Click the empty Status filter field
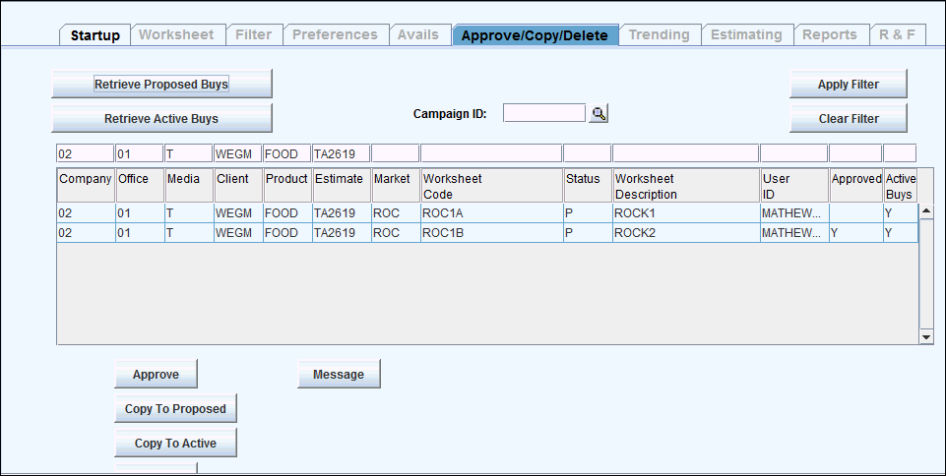Screen dimensions: 946x476 point(587,153)
